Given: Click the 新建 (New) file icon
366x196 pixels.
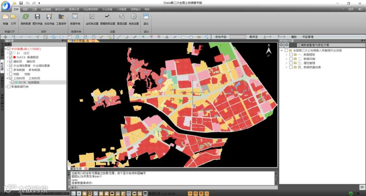Looking at the screenshot, I should point(5,17).
